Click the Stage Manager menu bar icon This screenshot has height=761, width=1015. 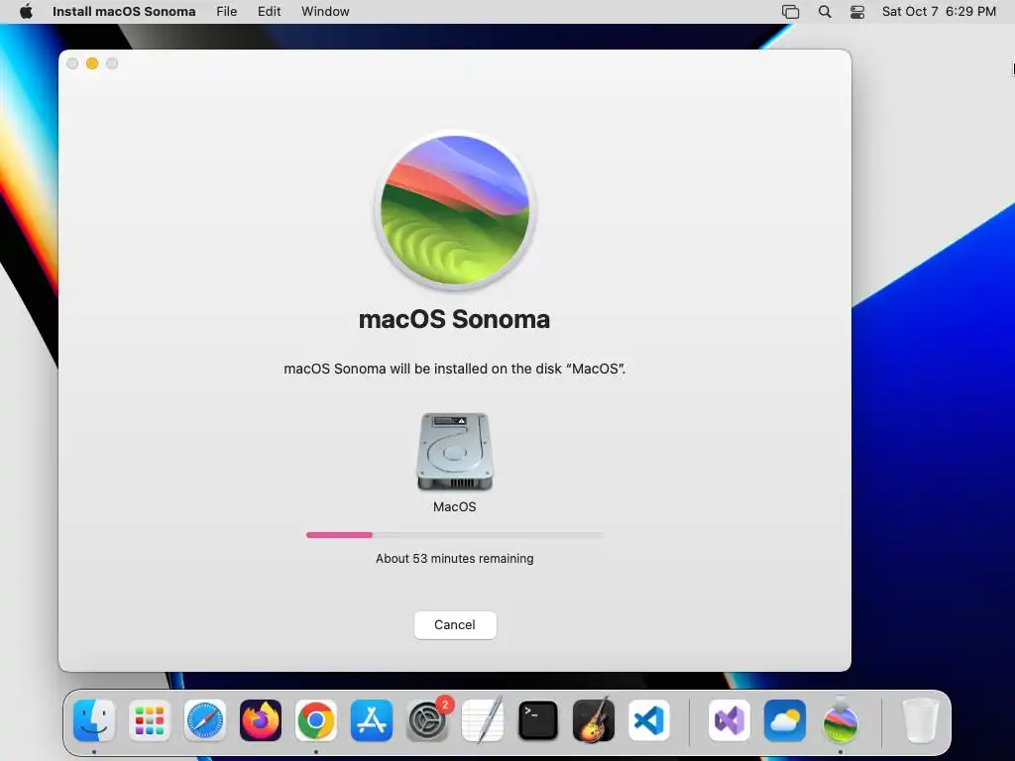tap(790, 12)
